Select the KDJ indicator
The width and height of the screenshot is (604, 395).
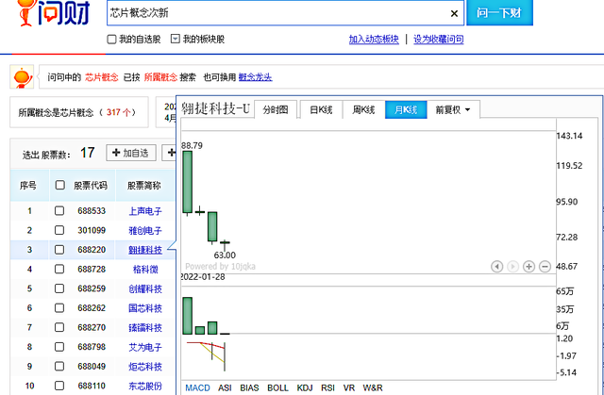point(305,387)
